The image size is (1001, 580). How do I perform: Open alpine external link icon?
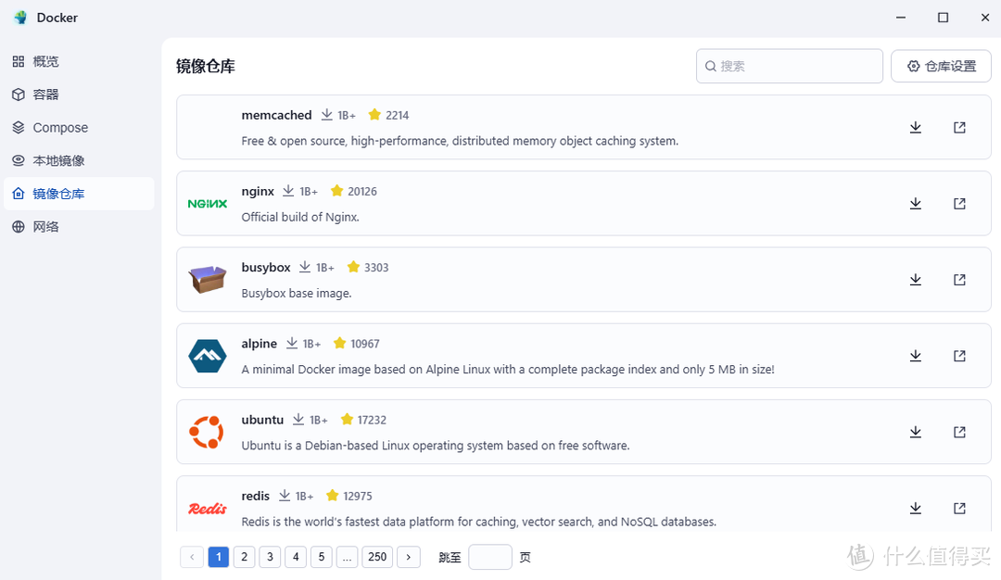tap(959, 356)
